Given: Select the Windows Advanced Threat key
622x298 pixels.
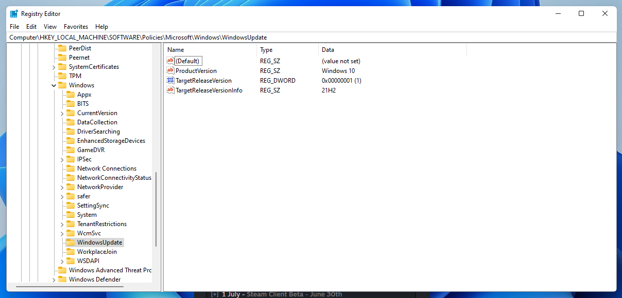Looking at the screenshot, I should (x=110, y=270).
